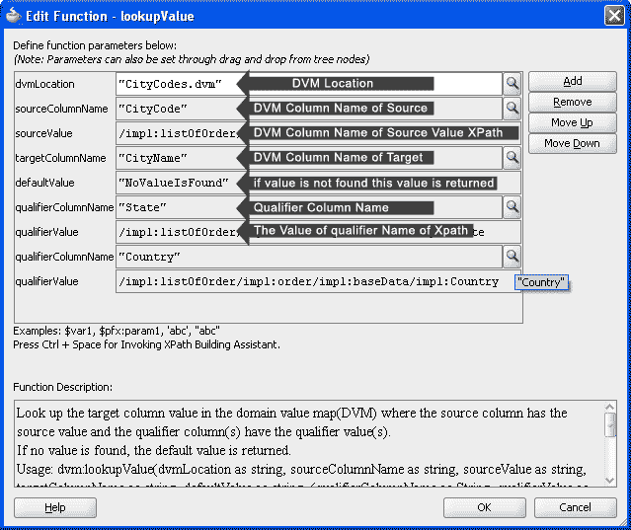Click the "Country" tooltip popup
This screenshot has width=631, height=530.
[x=541, y=282]
